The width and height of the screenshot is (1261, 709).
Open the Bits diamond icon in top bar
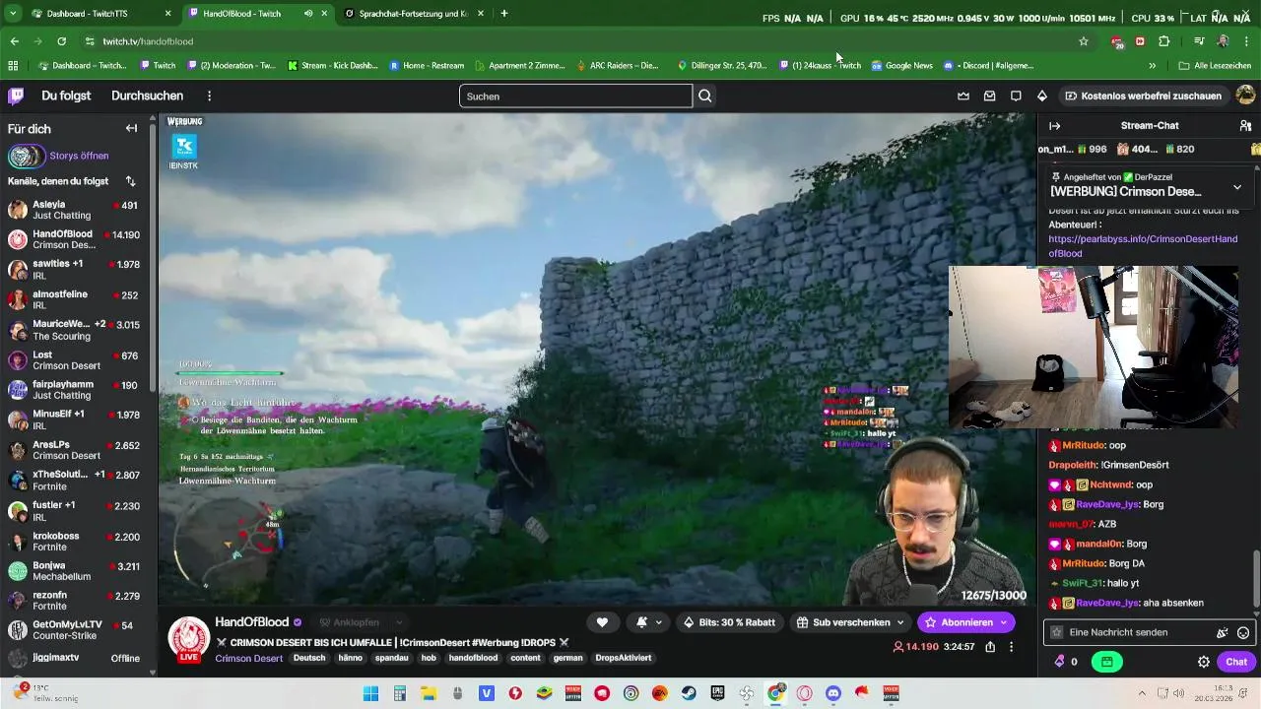pyautogui.click(x=1042, y=96)
